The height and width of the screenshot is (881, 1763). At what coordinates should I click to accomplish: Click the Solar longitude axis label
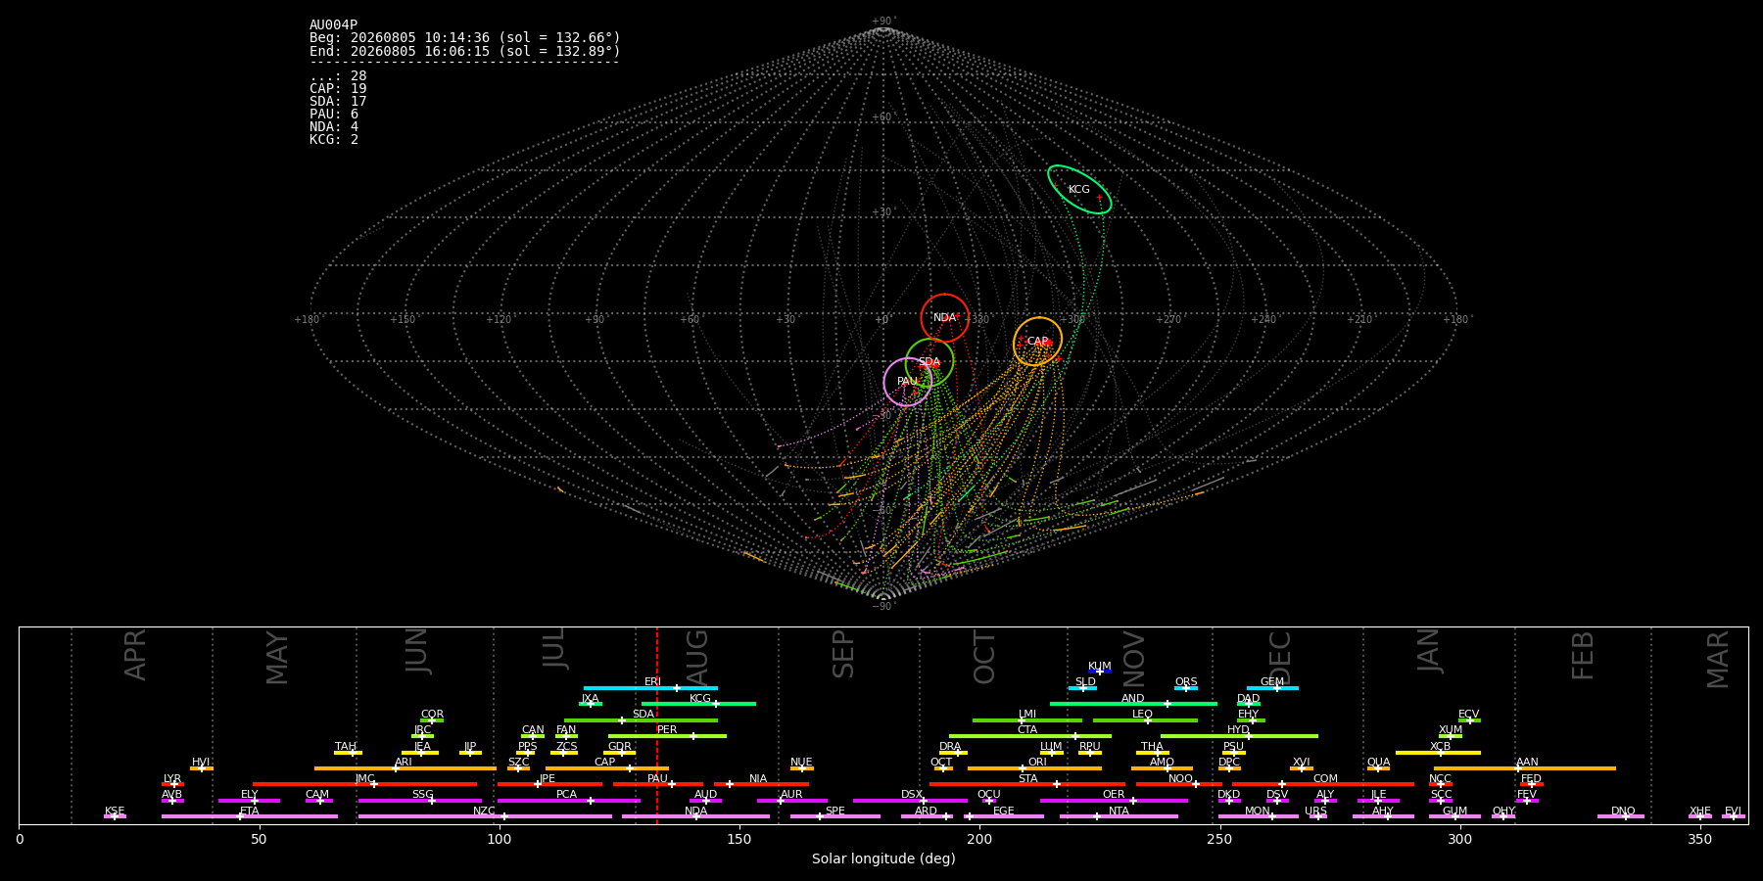pos(883,858)
